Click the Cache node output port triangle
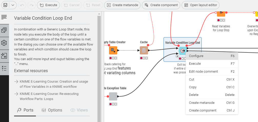The width and height of the screenshot is (258, 122). [x=149, y=50]
